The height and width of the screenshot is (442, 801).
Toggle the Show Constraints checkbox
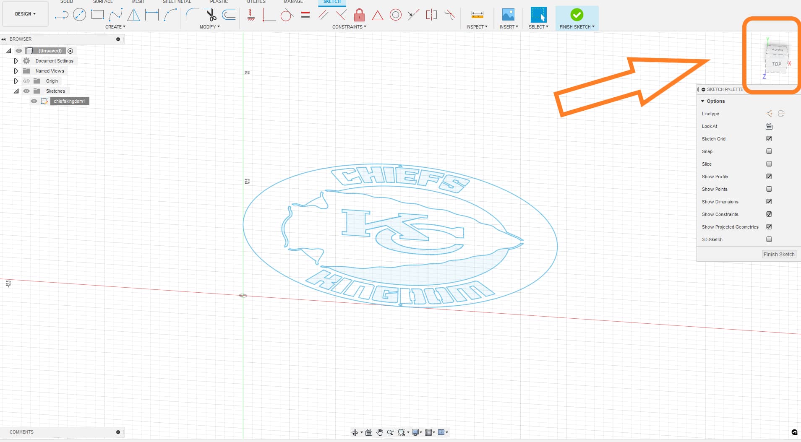click(x=769, y=214)
